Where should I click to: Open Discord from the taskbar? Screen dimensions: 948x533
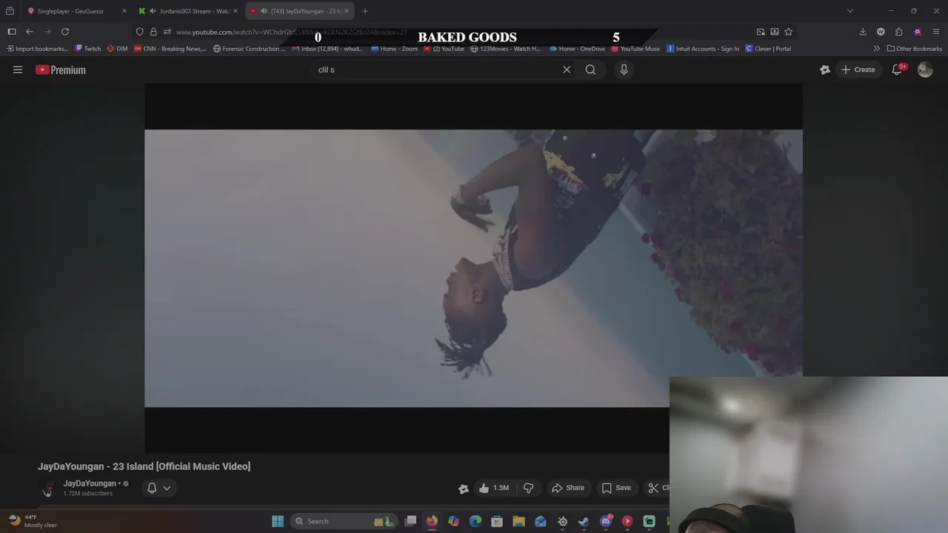click(606, 521)
